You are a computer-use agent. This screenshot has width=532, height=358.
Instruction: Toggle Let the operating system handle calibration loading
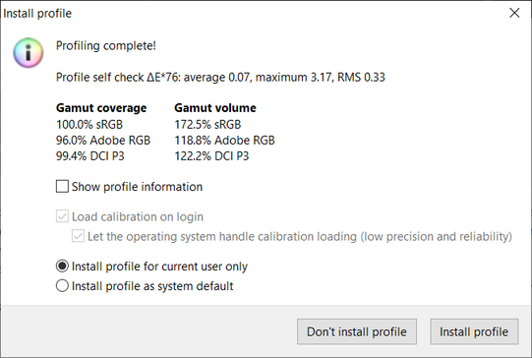pos(78,236)
